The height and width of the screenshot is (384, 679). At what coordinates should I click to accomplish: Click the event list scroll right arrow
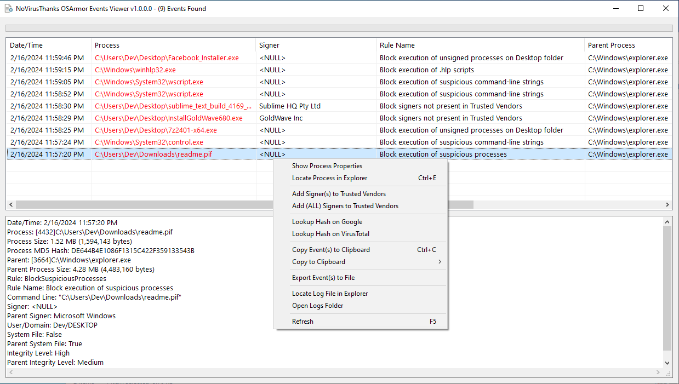[x=667, y=204]
